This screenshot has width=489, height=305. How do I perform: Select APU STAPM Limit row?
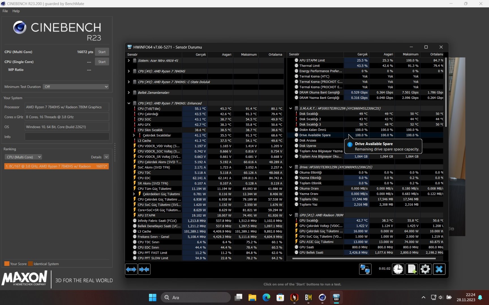(365, 60)
